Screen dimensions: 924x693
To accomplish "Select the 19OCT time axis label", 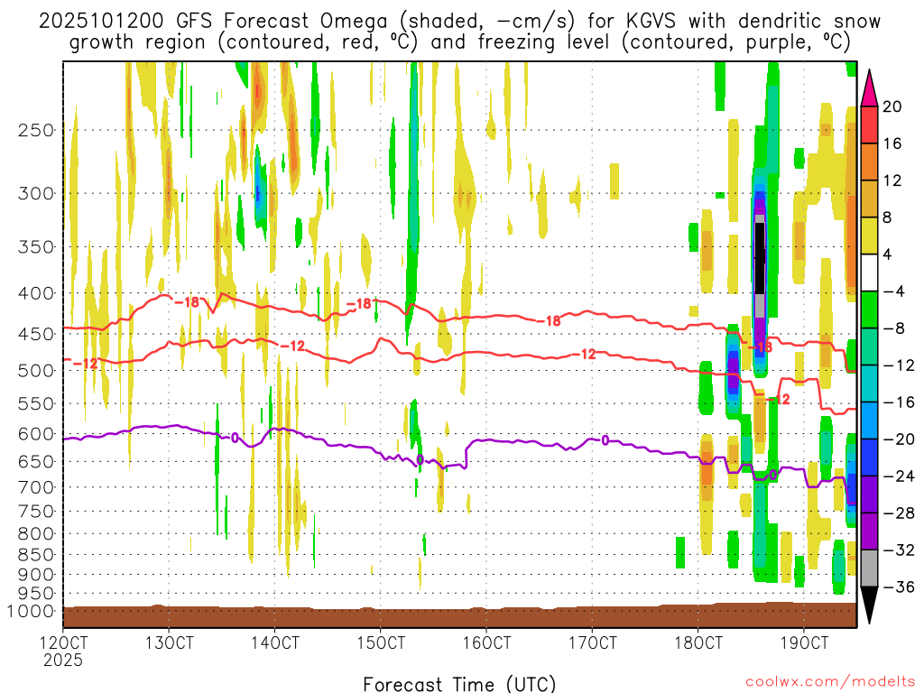I will coord(803,642).
